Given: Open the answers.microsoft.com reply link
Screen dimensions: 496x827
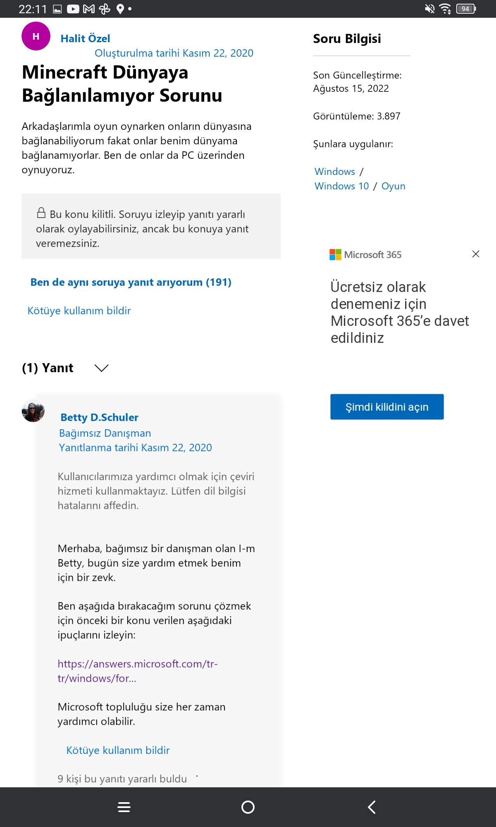Looking at the screenshot, I should tap(138, 671).
